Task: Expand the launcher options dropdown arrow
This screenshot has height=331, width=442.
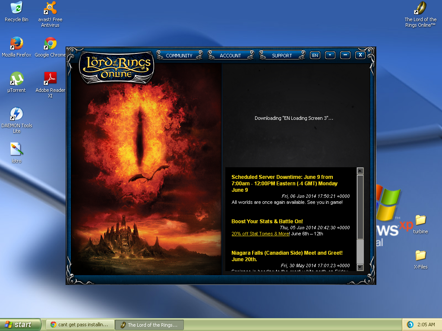Action: [x=330, y=55]
